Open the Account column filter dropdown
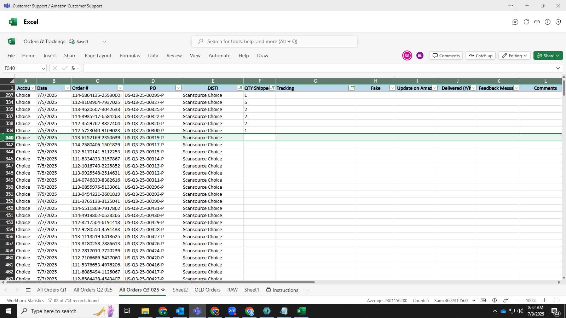566x318 pixels. click(33, 88)
